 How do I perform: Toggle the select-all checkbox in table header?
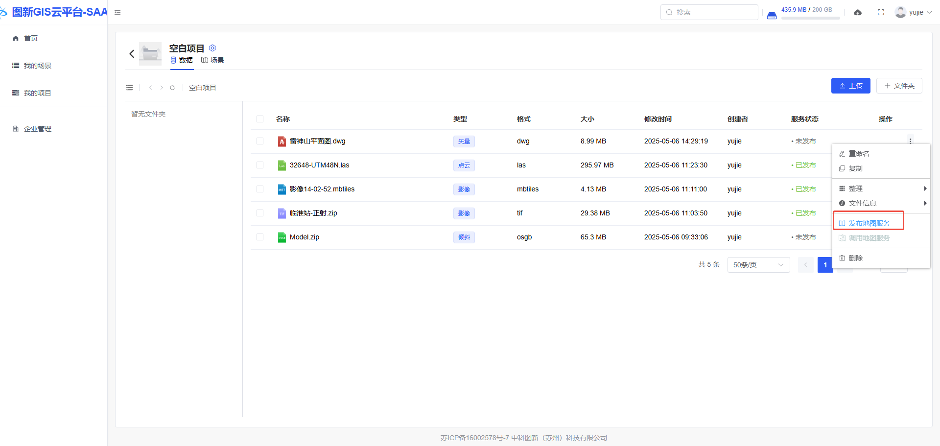coord(260,119)
